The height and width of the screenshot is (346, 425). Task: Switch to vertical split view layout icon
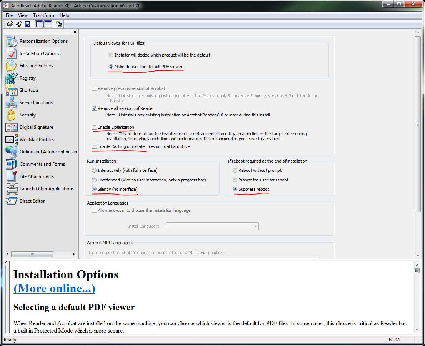pyautogui.click(x=39, y=23)
